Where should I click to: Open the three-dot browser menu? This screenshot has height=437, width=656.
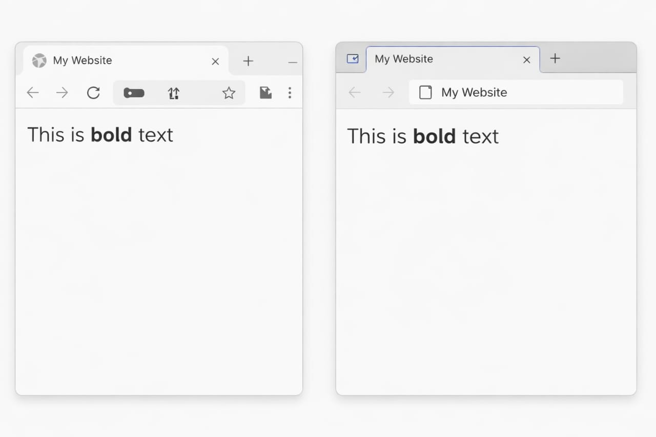click(290, 93)
